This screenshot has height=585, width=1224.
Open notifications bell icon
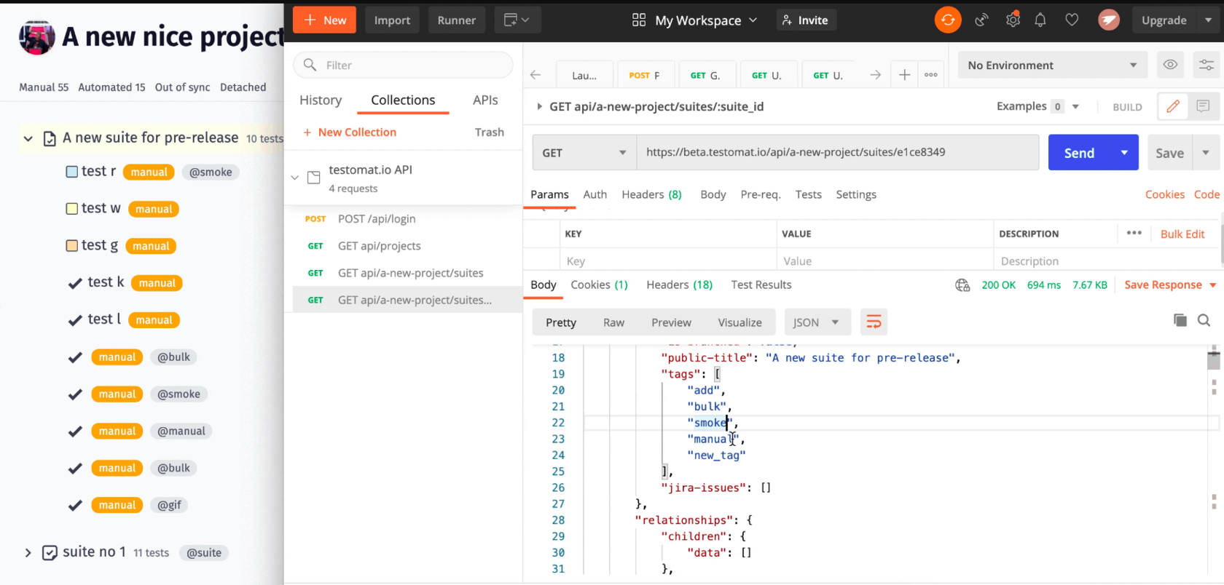1040,20
